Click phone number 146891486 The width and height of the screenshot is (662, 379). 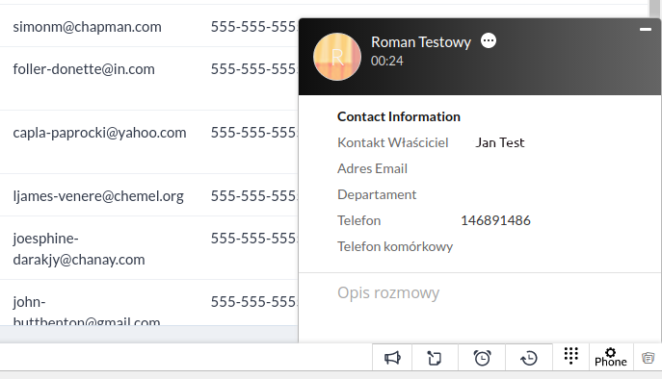tap(495, 220)
